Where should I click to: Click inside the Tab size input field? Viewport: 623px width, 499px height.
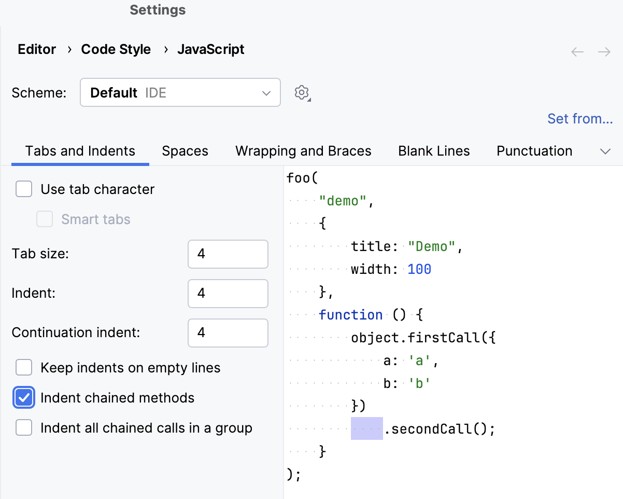[x=228, y=254]
